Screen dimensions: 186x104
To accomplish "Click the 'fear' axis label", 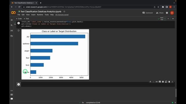I will tap(28, 58).
